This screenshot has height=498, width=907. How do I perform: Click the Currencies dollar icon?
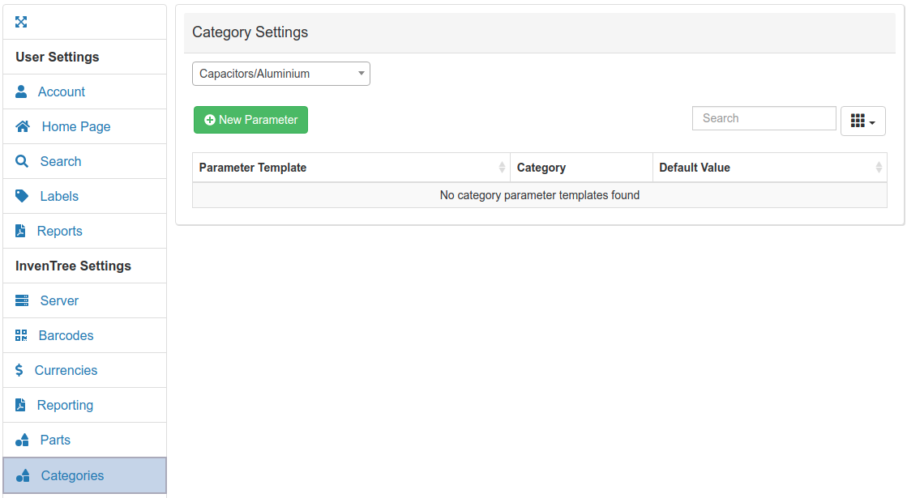pyautogui.click(x=20, y=370)
